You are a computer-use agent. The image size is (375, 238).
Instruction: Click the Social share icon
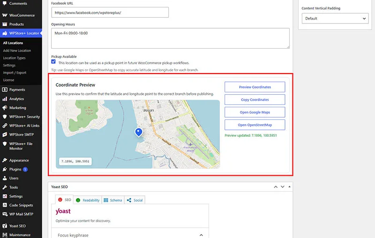pyautogui.click(x=129, y=200)
